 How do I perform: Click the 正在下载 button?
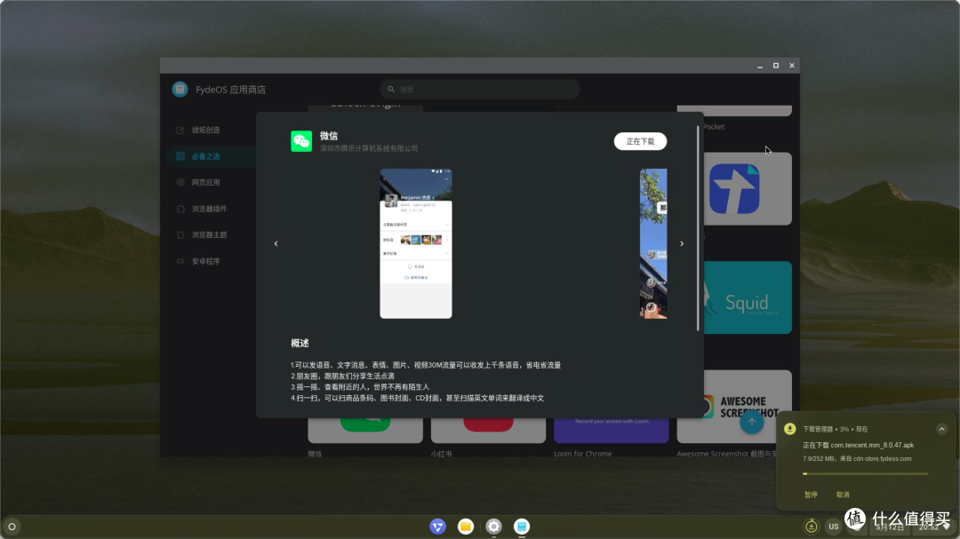coord(640,141)
